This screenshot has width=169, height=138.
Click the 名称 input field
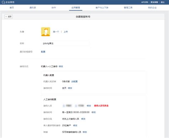tap(65, 43)
